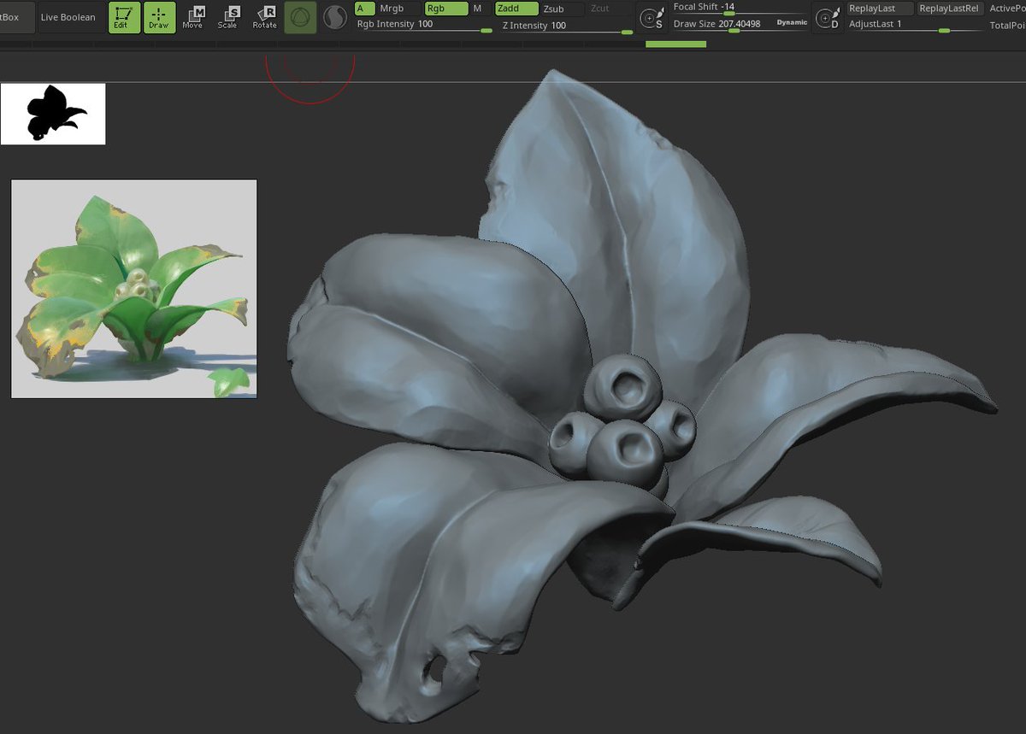Click the TotalPoints readout text
The width and height of the screenshot is (1026, 734).
click(x=1007, y=26)
